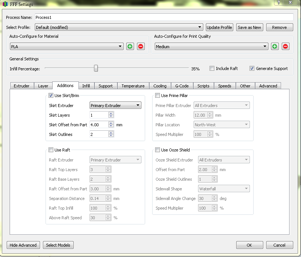
Task: Click green add button beside PLA material
Action: coord(130,46)
